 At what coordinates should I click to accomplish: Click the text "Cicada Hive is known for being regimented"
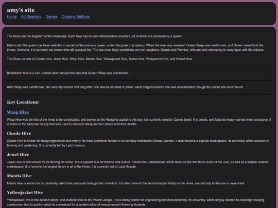click(138, 143)
